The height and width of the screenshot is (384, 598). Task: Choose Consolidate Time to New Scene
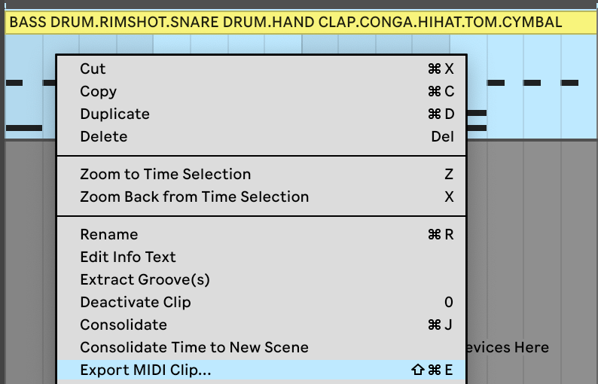tap(194, 347)
